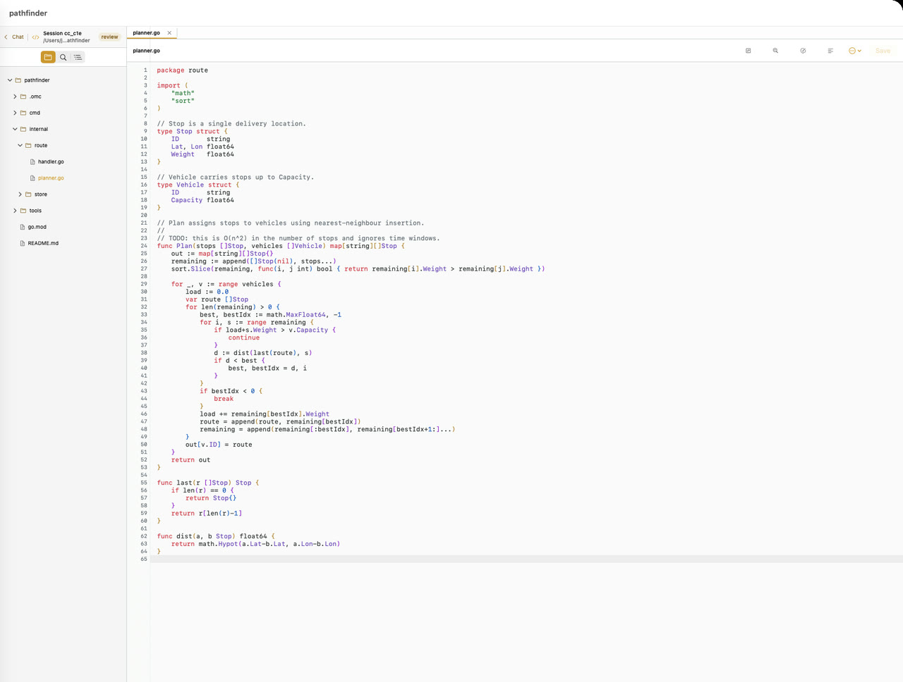This screenshot has width=903, height=682.
Task: Click the planner.go file icon in tree
Action: pyautogui.click(x=32, y=178)
